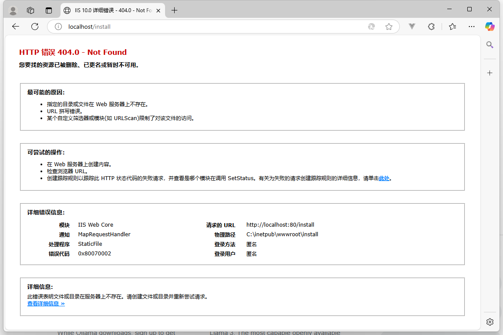
Task: Click the 最可能的原因 heading
Action: [x=46, y=92]
